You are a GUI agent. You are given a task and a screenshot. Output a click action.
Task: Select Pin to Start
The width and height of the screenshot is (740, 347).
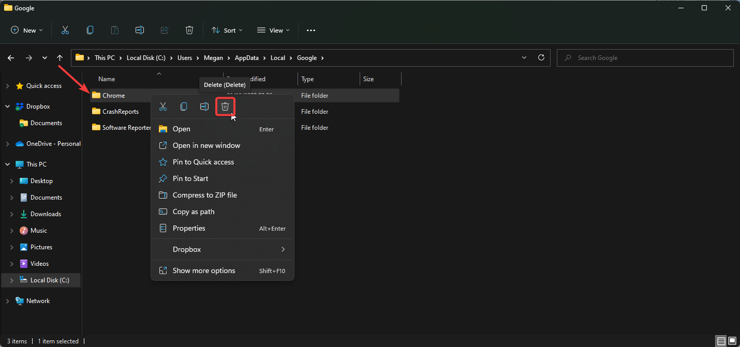tap(223, 178)
